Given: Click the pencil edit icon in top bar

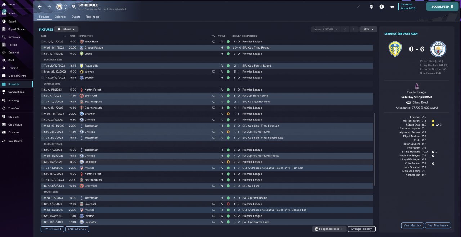Looking at the screenshot, I should (x=358, y=6).
